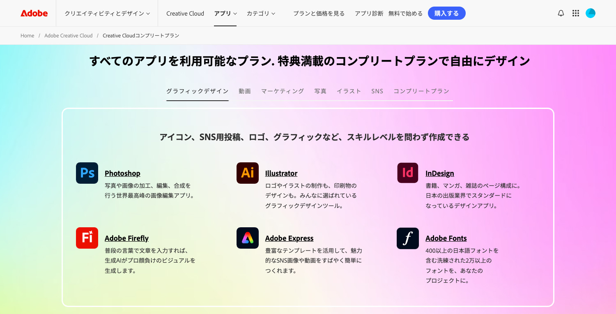Open 無料で始める nav item

pyautogui.click(x=405, y=13)
